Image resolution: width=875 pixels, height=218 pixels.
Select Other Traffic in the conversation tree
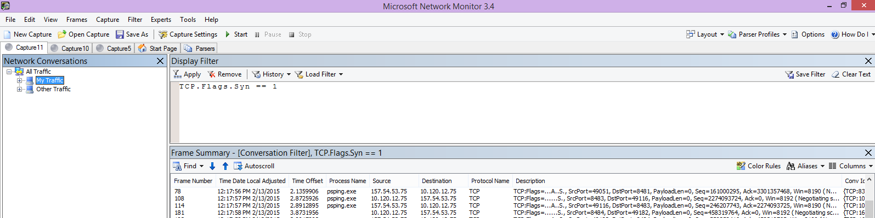(x=53, y=89)
